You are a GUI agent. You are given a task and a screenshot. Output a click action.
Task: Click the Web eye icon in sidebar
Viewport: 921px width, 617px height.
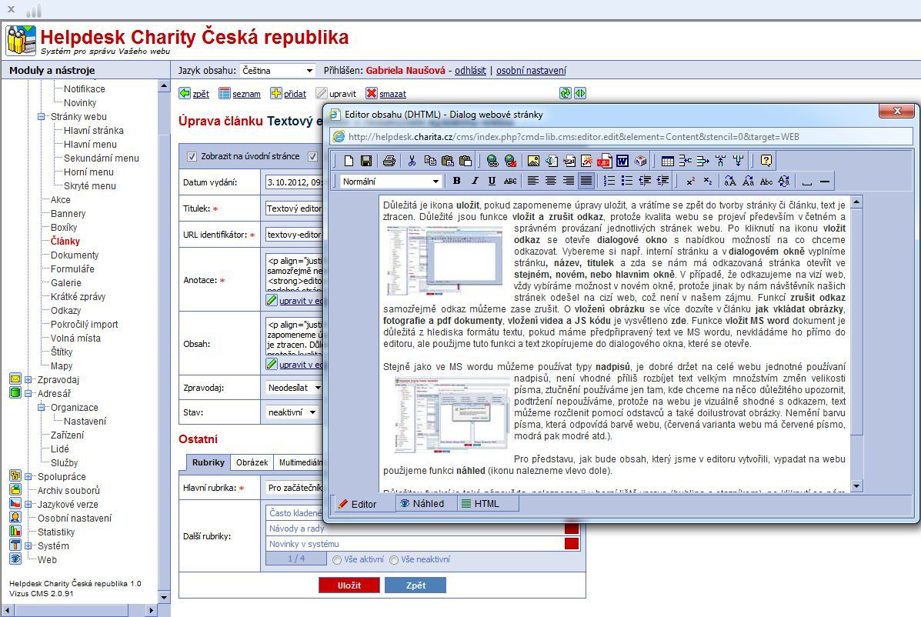coord(15,559)
